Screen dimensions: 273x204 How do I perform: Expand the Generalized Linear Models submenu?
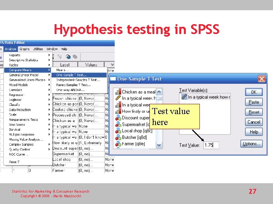tap(28, 80)
